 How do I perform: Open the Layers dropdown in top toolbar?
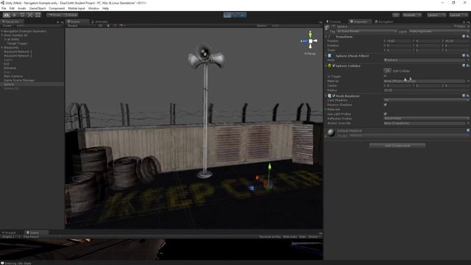(436, 15)
